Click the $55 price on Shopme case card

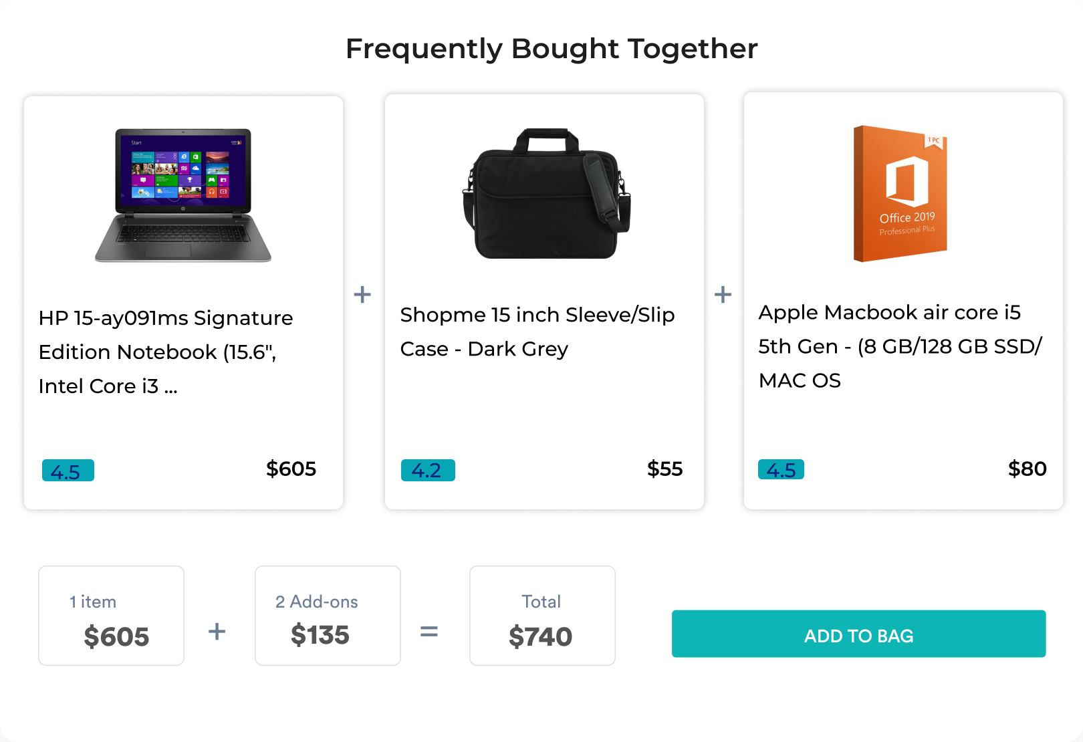pos(665,469)
